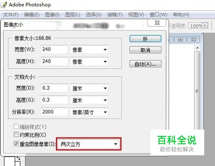Open the 图层(L) menu
The width and height of the screenshot is (215, 166).
pyautogui.click(x=73, y=15)
